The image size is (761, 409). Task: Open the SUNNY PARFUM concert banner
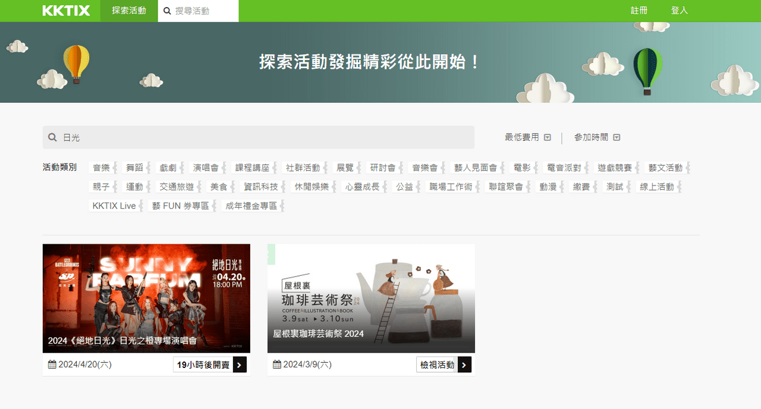click(146, 297)
